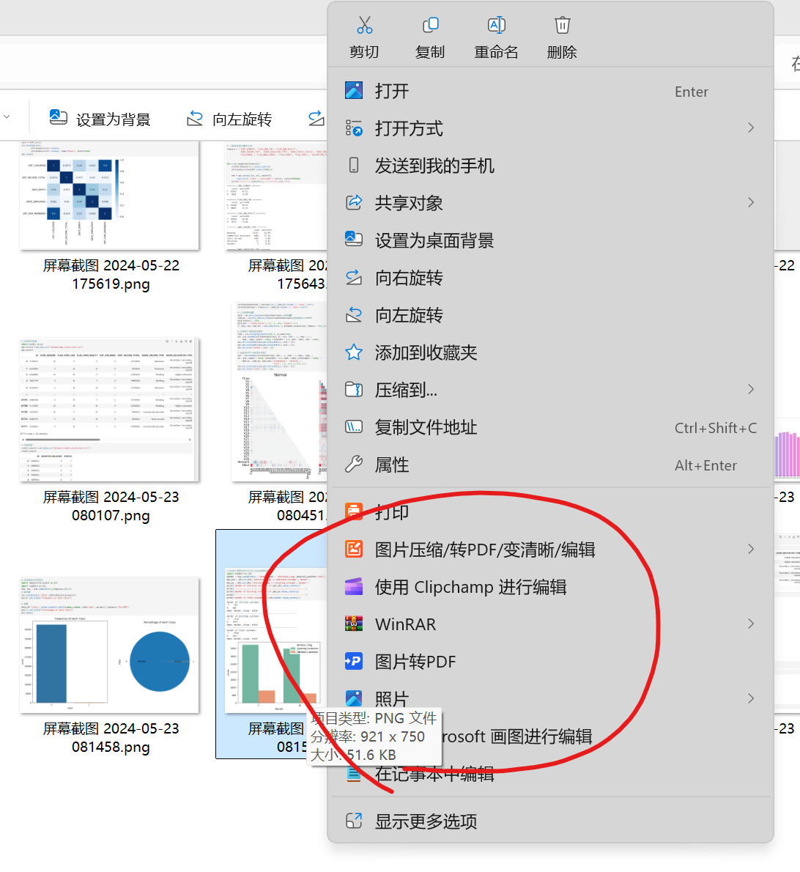Expand 图片压缩/转PDF/变清晰/编辑 submenu chevron

point(750,549)
